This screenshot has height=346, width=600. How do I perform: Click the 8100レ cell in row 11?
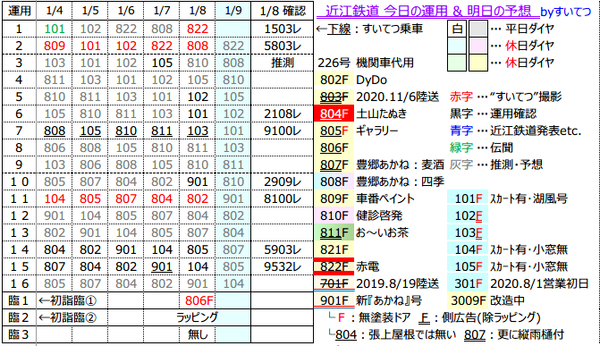[x=283, y=198]
